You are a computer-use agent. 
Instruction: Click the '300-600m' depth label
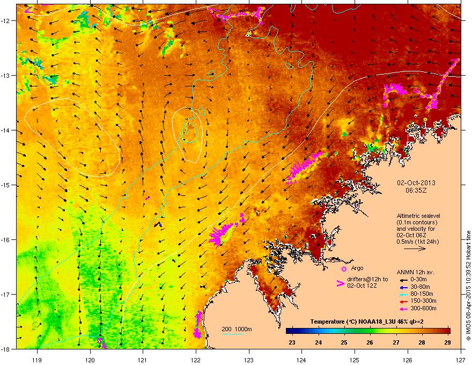pyautogui.click(x=423, y=308)
